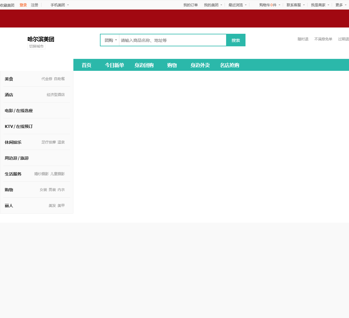Click the 过期退 guarantee link
349x318 pixels.
[343, 39]
